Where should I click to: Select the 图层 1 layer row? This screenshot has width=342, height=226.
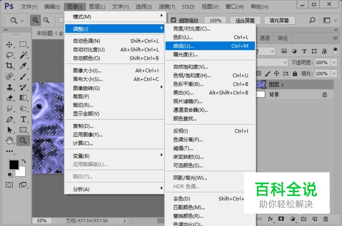pos(295,84)
